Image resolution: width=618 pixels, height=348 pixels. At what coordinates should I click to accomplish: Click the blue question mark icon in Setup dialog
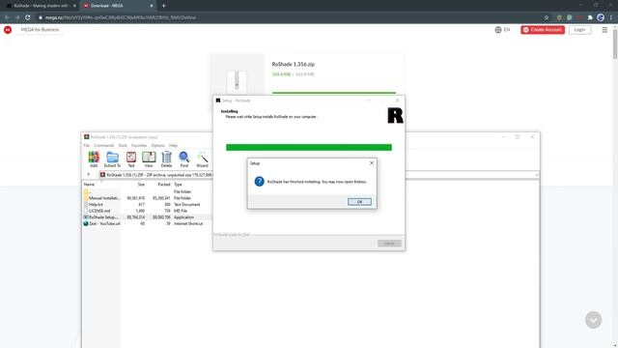[x=259, y=182]
